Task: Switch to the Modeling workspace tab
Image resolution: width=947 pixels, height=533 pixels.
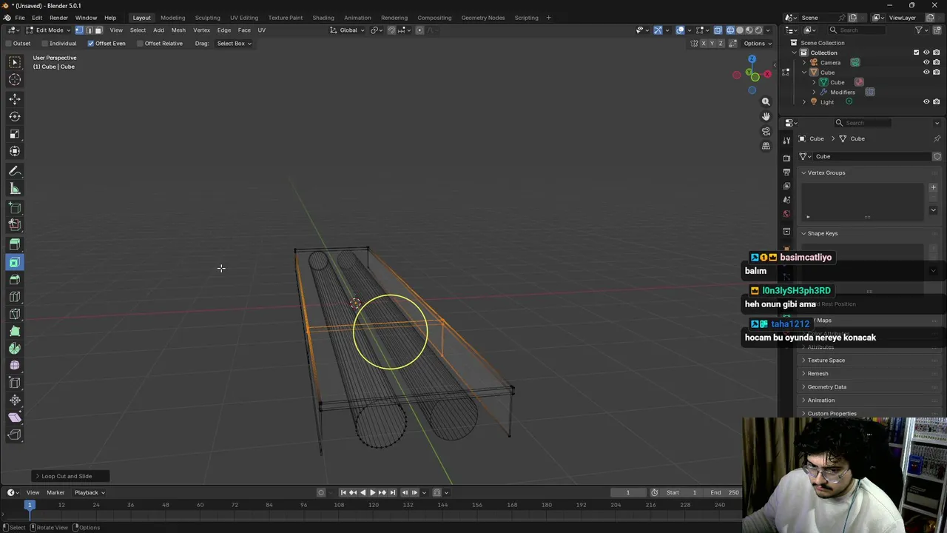Action: click(x=172, y=18)
